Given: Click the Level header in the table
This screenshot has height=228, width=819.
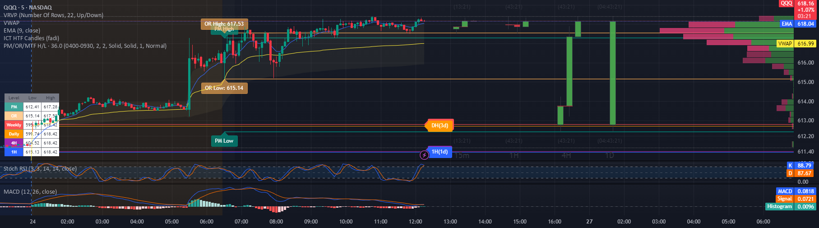Looking at the screenshot, I should 14,98.
